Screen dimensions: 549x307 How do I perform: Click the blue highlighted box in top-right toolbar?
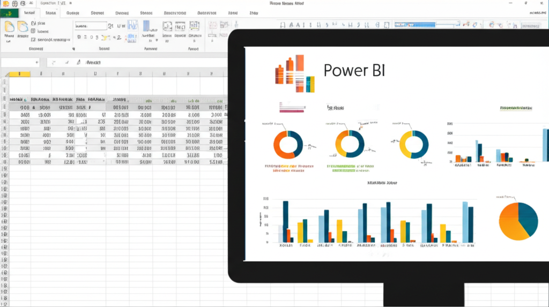tap(414, 25)
